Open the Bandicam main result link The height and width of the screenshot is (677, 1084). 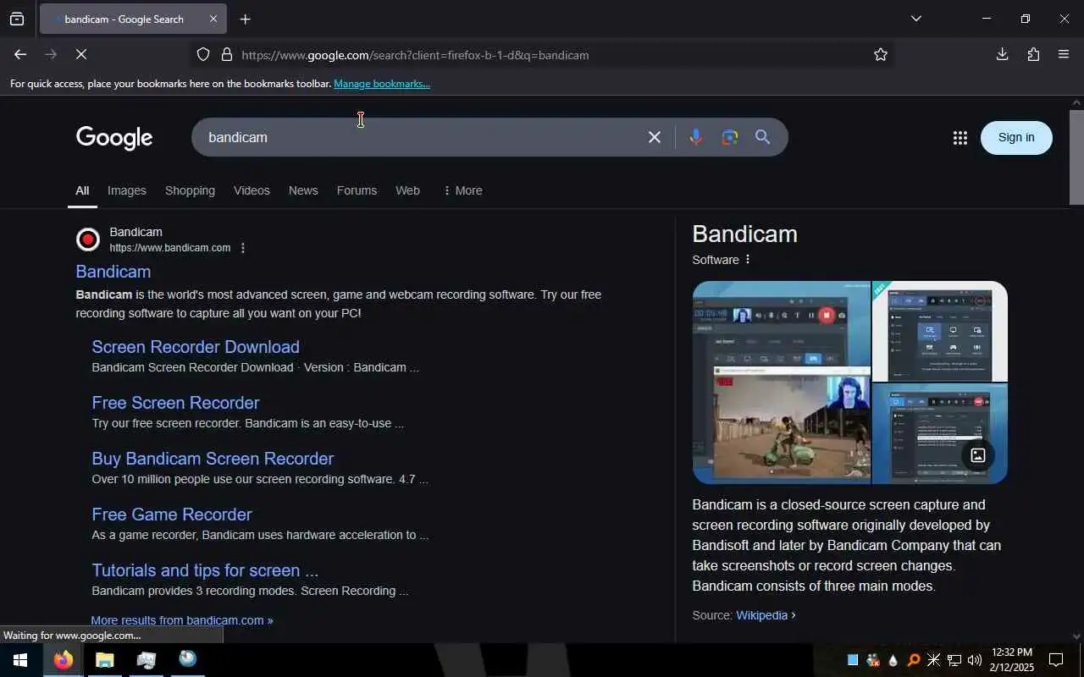click(x=113, y=272)
